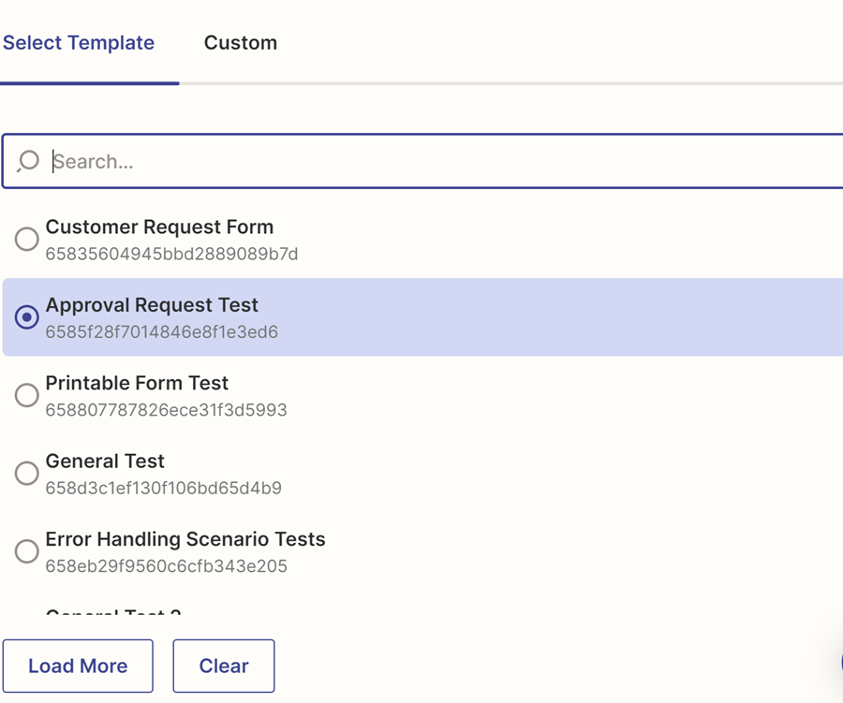This screenshot has height=703, width=843.
Task: Click the Customer Request Form label text
Action: click(x=159, y=227)
